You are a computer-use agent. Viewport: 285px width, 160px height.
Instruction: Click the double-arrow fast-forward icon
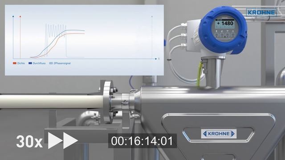[x=63, y=140]
